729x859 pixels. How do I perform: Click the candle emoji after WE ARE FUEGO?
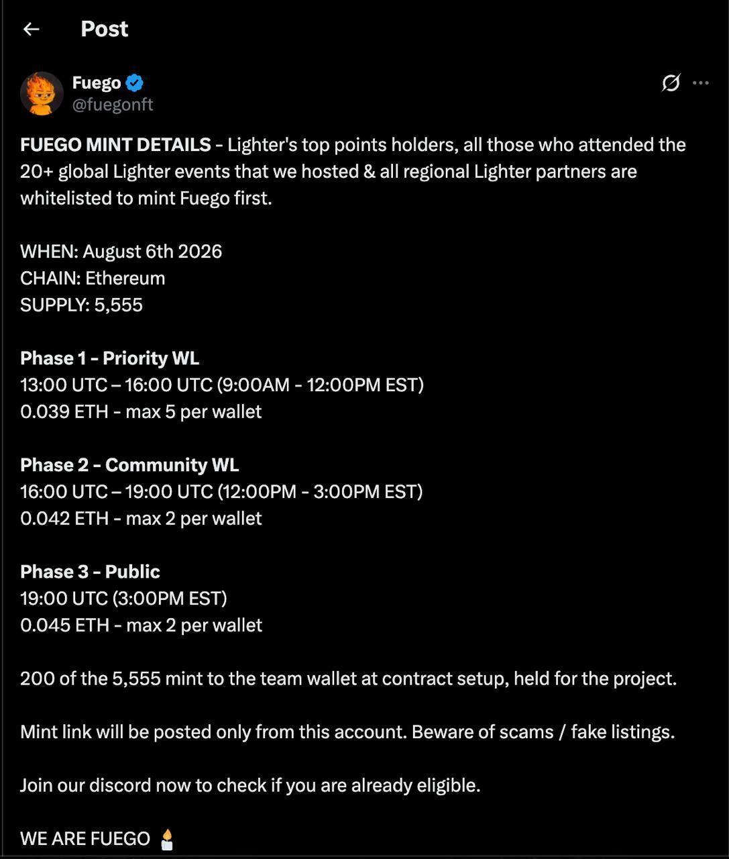(167, 839)
